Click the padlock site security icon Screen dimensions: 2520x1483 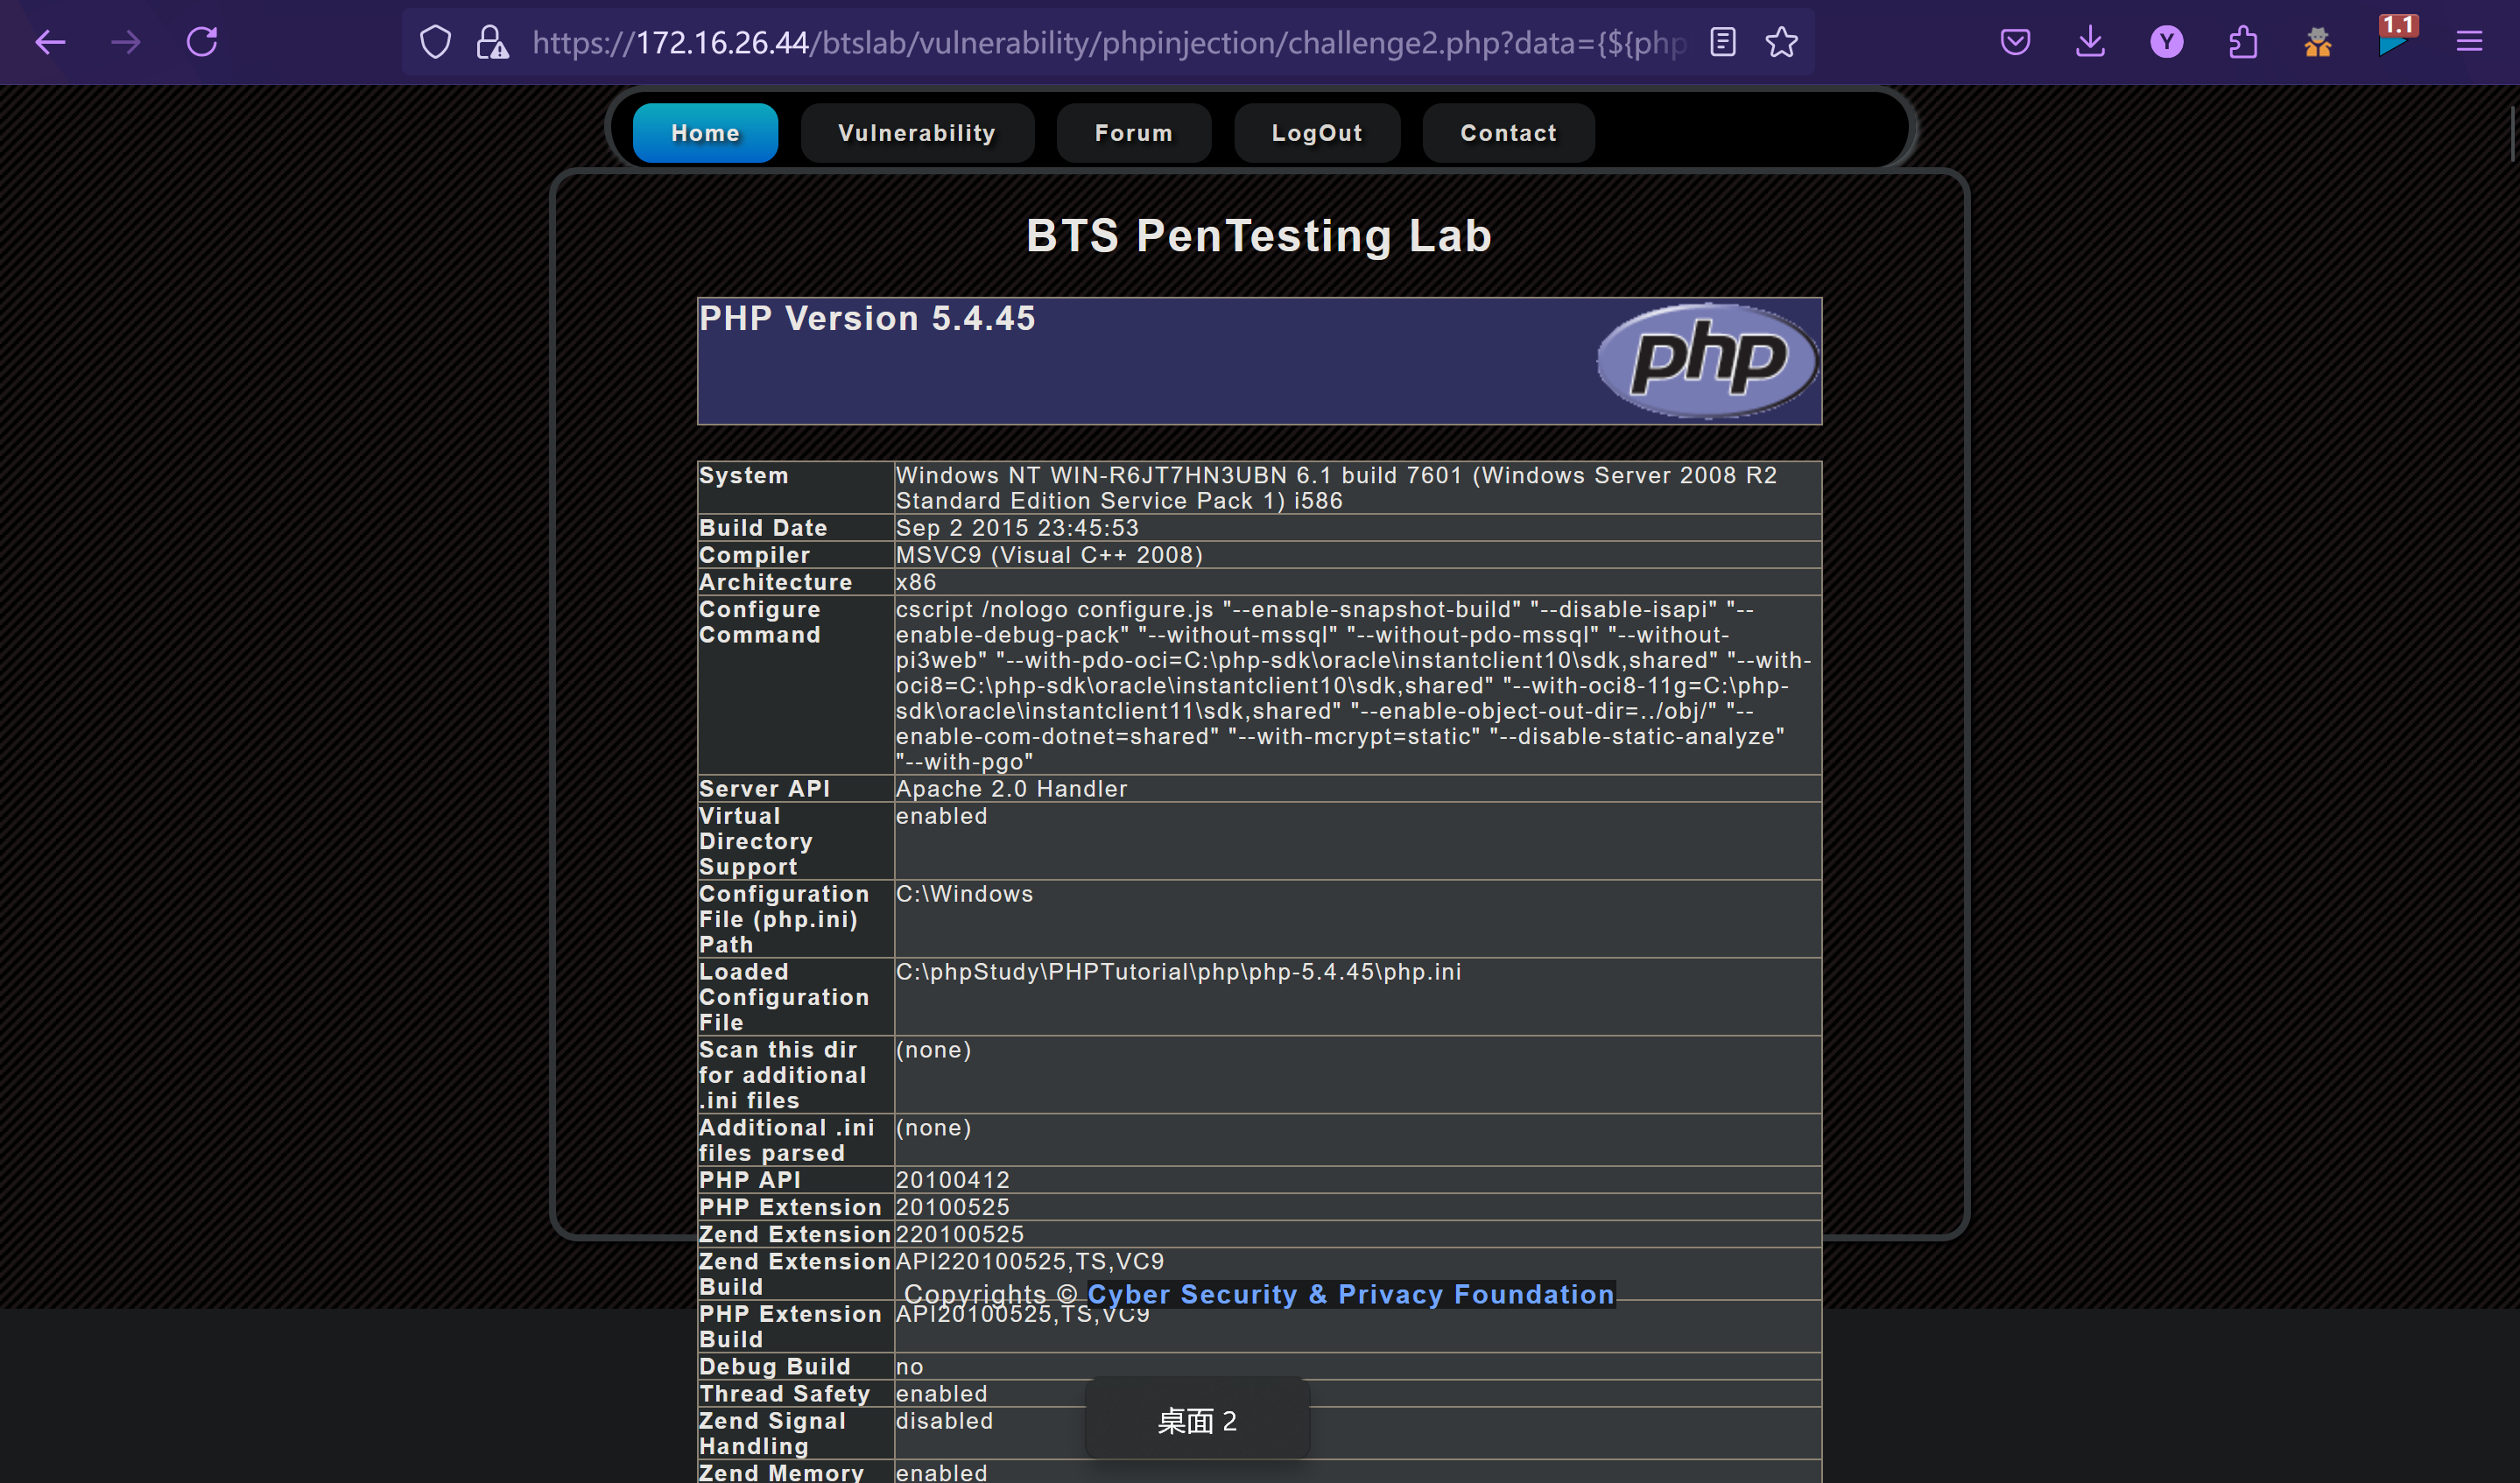tap(491, 42)
